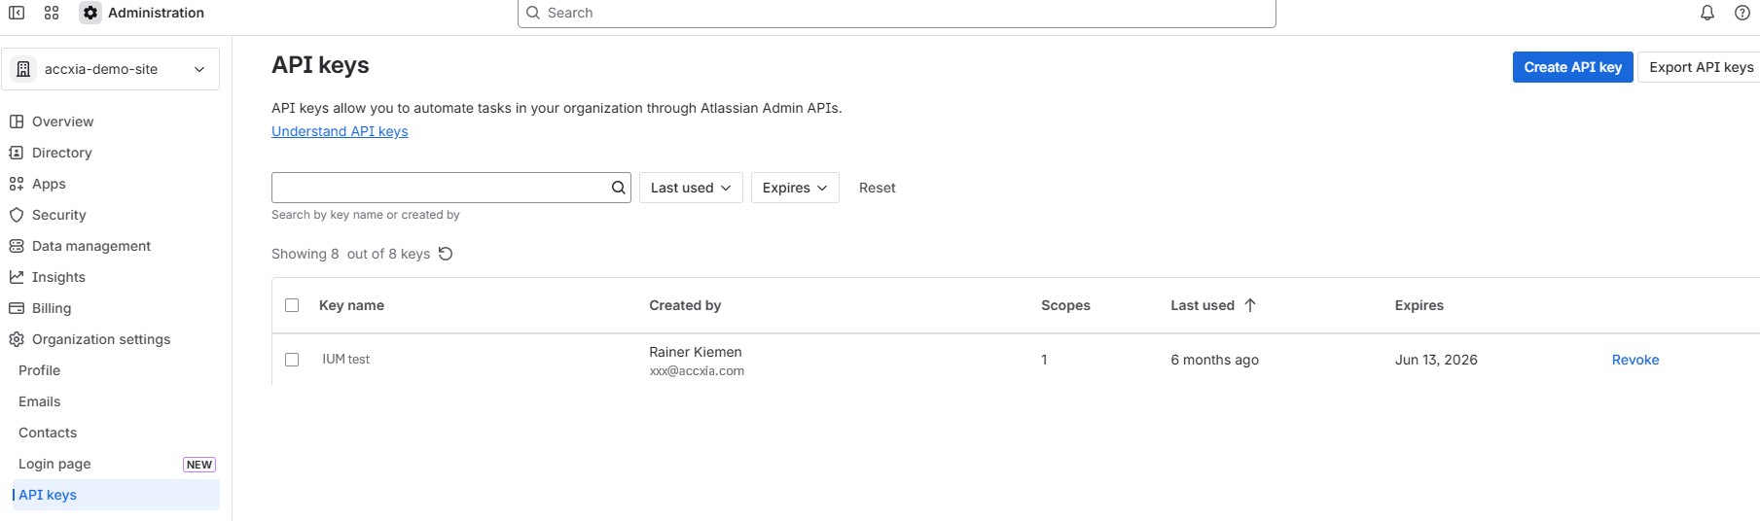This screenshot has height=521, width=1760.
Task: Collapse the sidebar using top-left panel icon
Action: (x=17, y=13)
